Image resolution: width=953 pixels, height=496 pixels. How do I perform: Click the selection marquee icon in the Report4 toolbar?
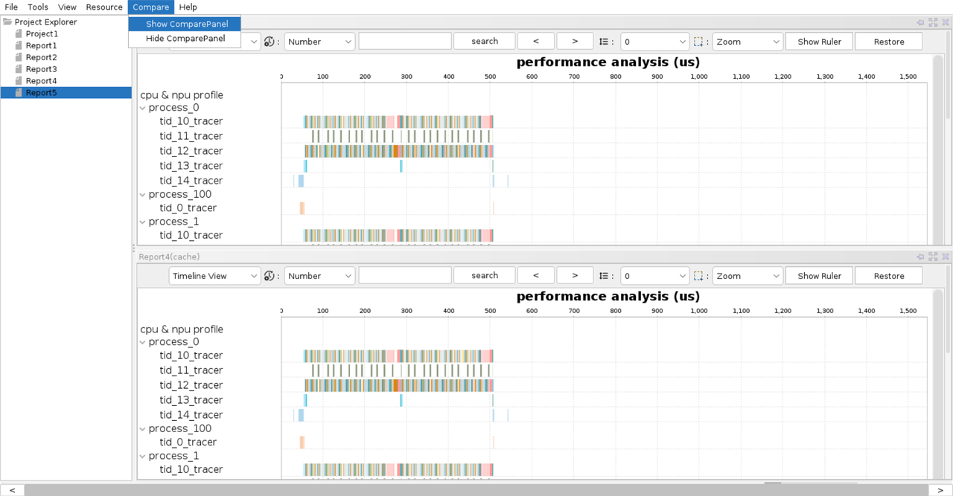pos(698,276)
